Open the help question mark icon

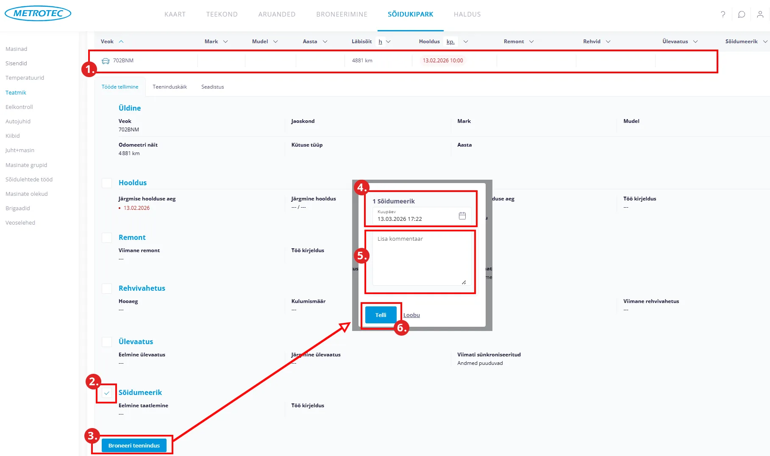coord(723,14)
